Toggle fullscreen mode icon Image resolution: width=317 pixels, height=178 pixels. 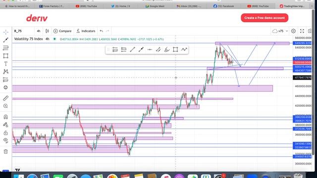pyautogui.click(x=302, y=31)
